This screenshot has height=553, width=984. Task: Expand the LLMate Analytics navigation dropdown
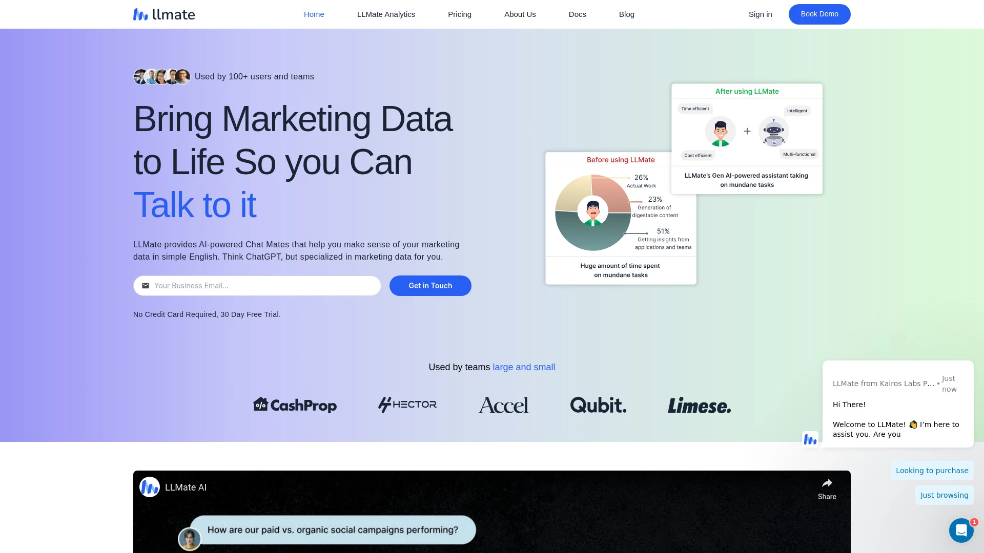click(386, 14)
